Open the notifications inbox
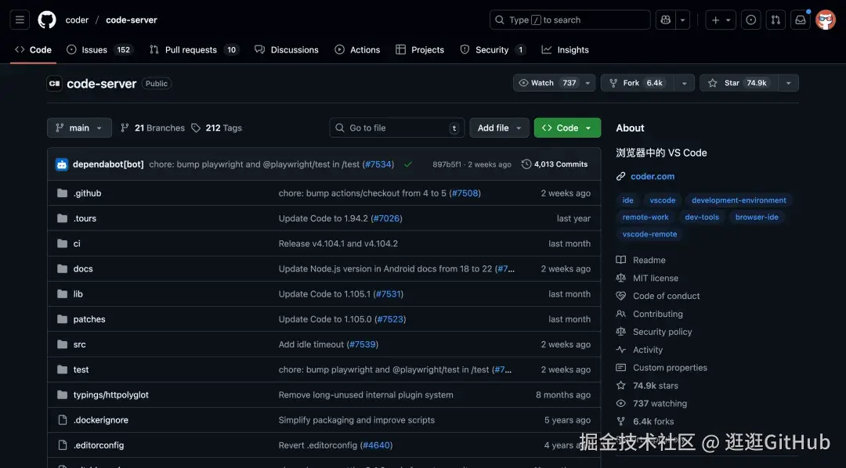Viewport: 846px width, 468px height. pos(801,20)
